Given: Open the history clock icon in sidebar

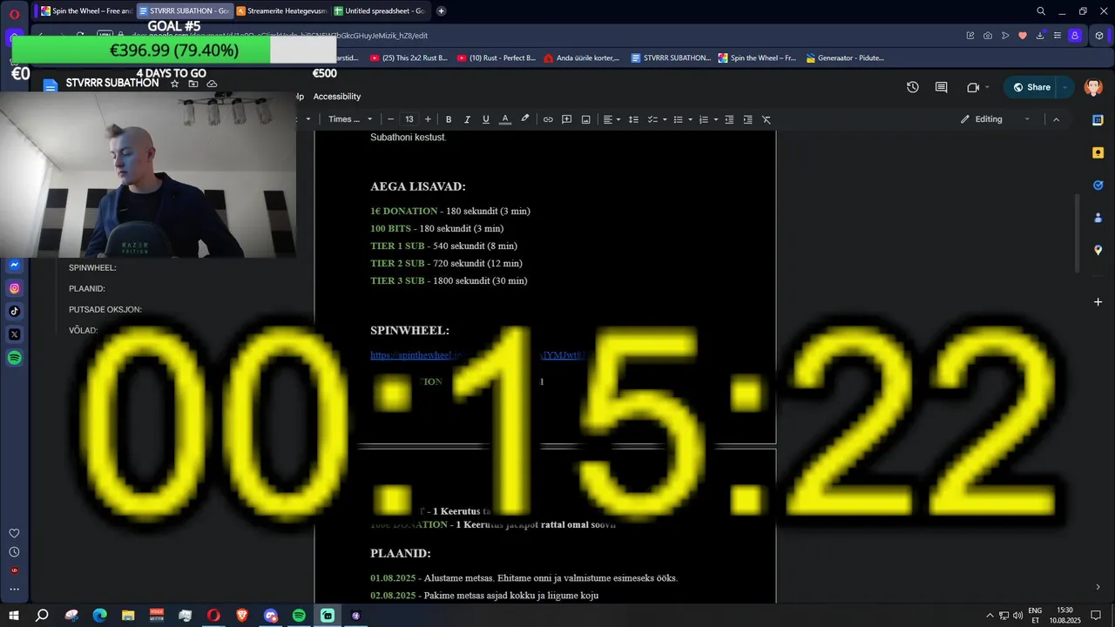Looking at the screenshot, I should click(14, 552).
